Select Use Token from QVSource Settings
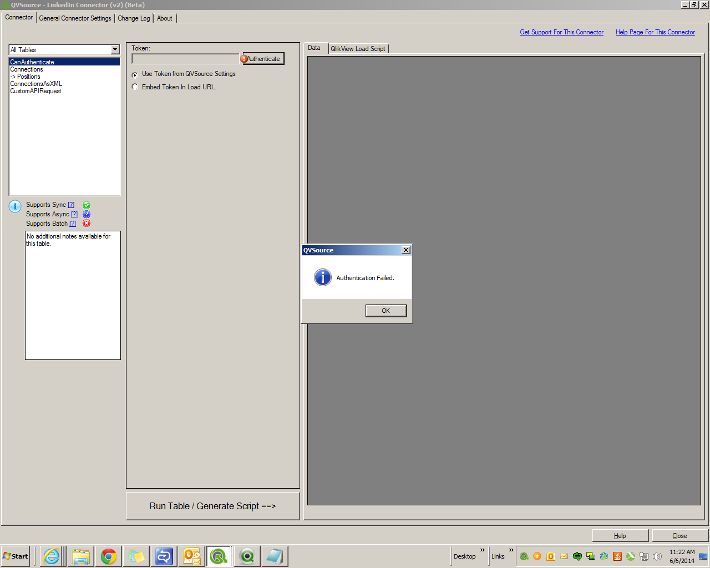Viewport: 710px width, 568px height. 184,74
